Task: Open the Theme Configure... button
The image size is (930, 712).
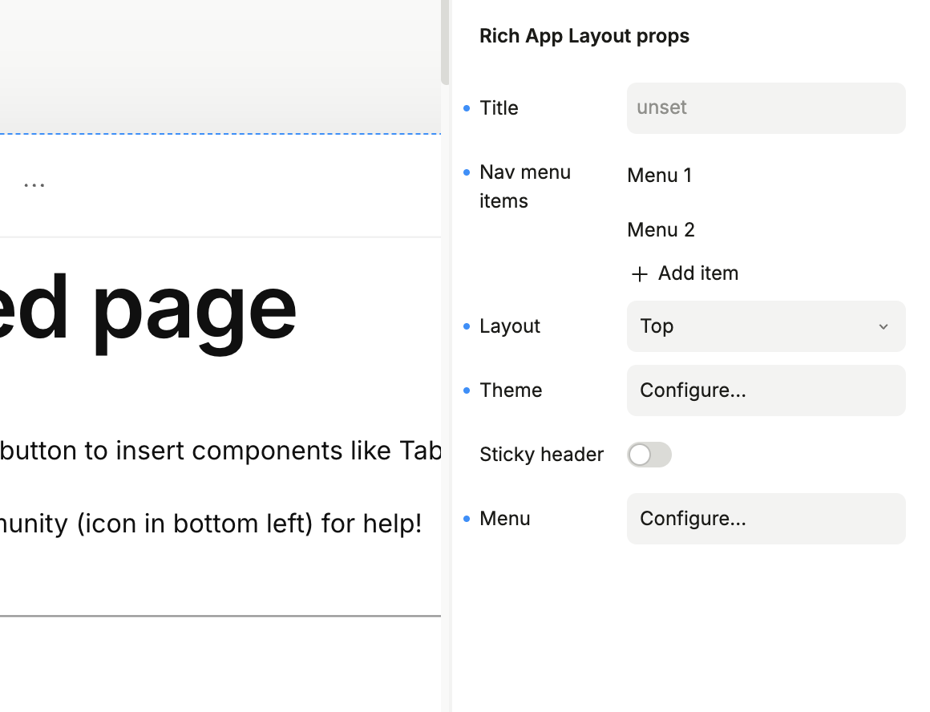Action: [766, 390]
